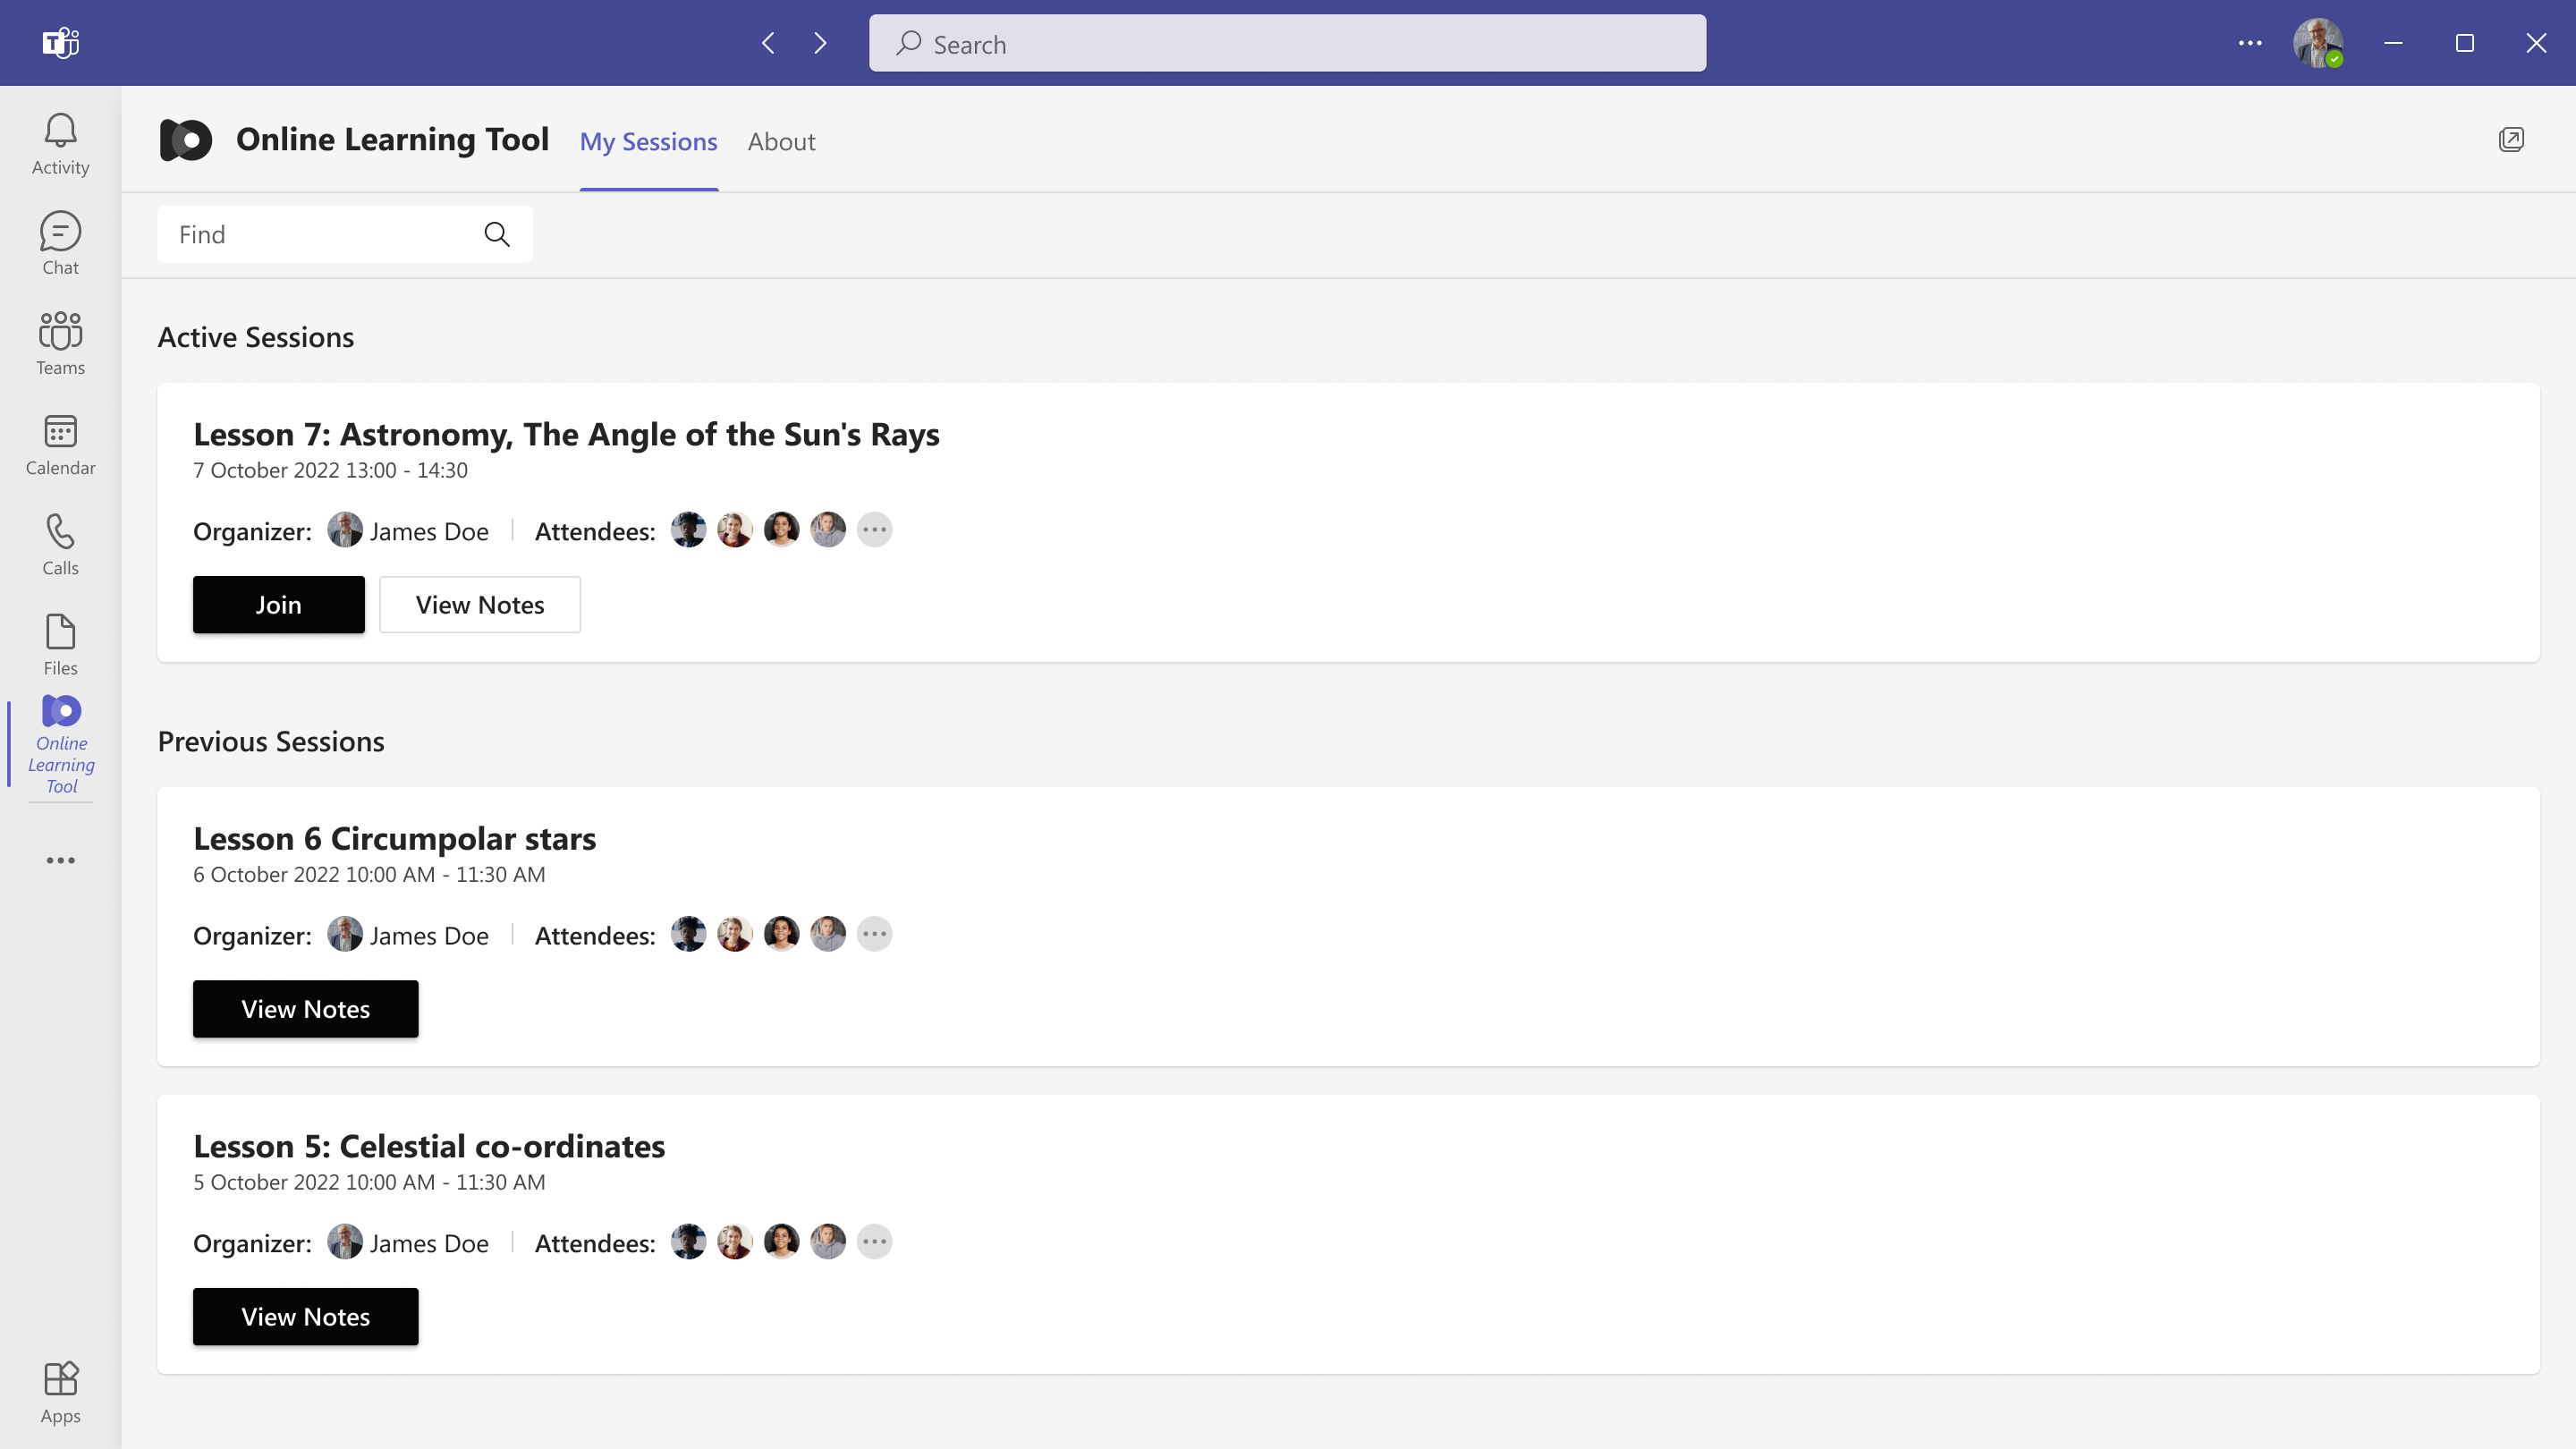Minimize the Teams window
Viewport: 2576px width, 1449px height.
[2393, 43]
